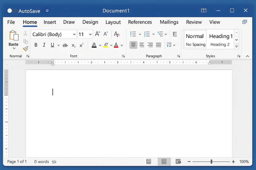Expand the Underline style dropdown arrow
The width and height of the screenshot is (256, 170).
(x=58, y=45)
